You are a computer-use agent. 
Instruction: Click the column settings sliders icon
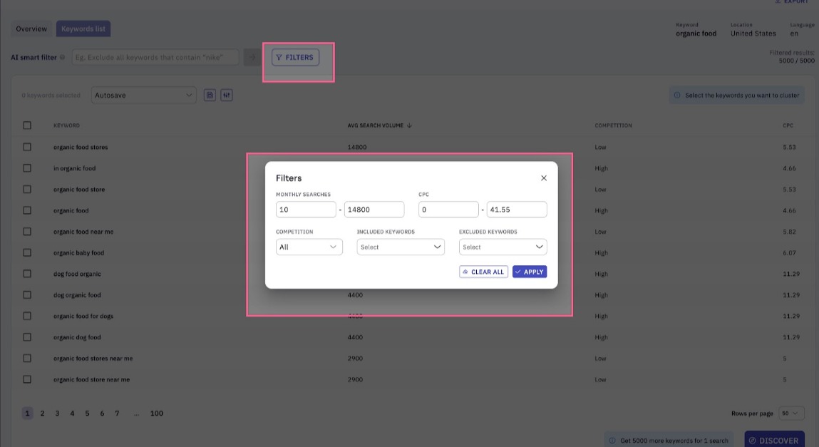226,95
